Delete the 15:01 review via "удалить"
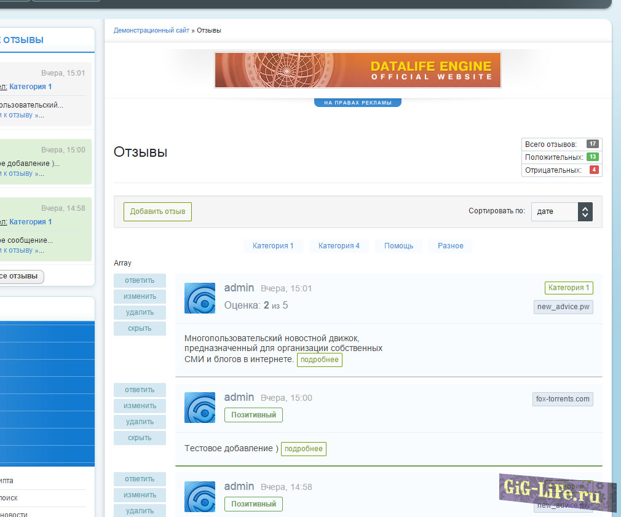This screenshot has width=621, height=517. point(140,312)
